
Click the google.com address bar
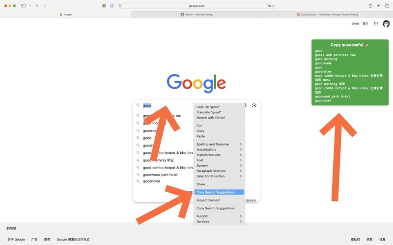pos(196,6)
